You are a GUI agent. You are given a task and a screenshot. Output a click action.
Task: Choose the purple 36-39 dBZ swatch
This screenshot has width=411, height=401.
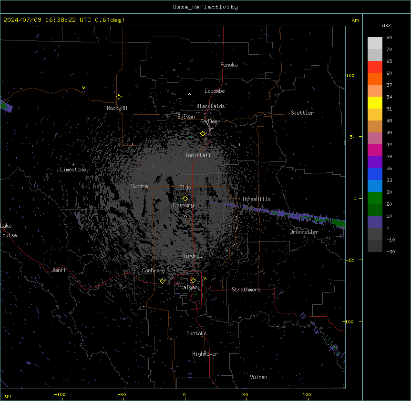pos(375,162)
